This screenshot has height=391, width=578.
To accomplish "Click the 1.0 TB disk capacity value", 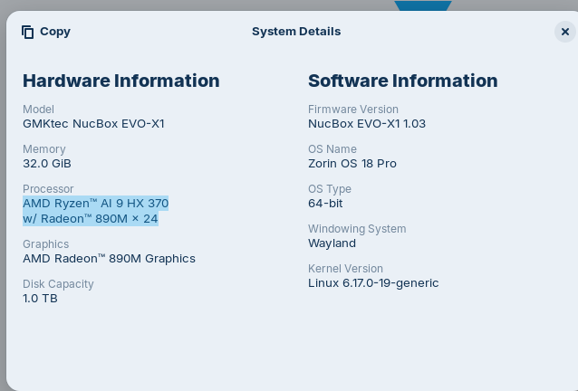I will pyautogui.click(x=40, y=299).
